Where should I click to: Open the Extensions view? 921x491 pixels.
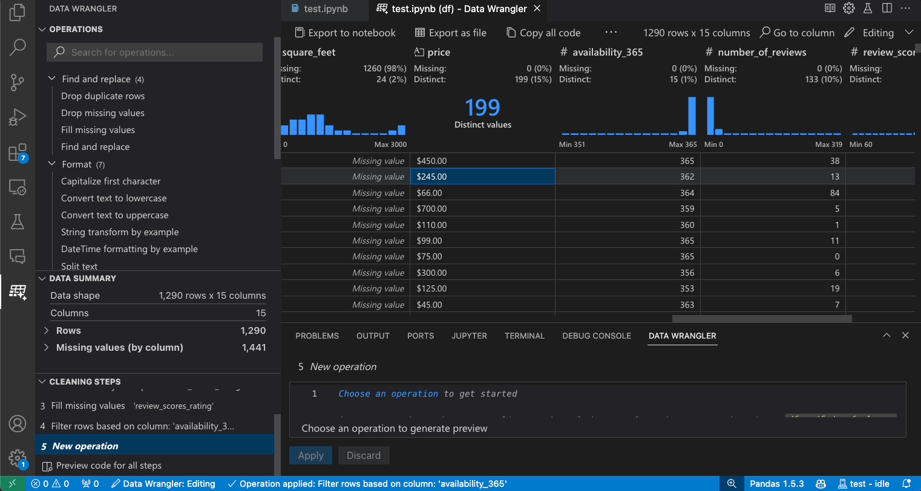(18, 152)
